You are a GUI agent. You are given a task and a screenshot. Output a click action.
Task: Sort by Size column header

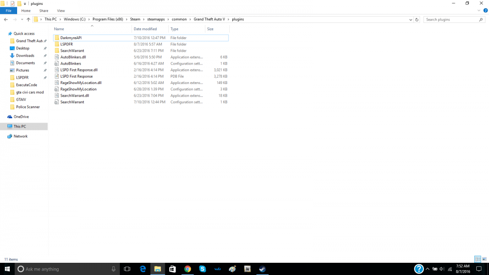pyautogui.click(x=217, y=29)
